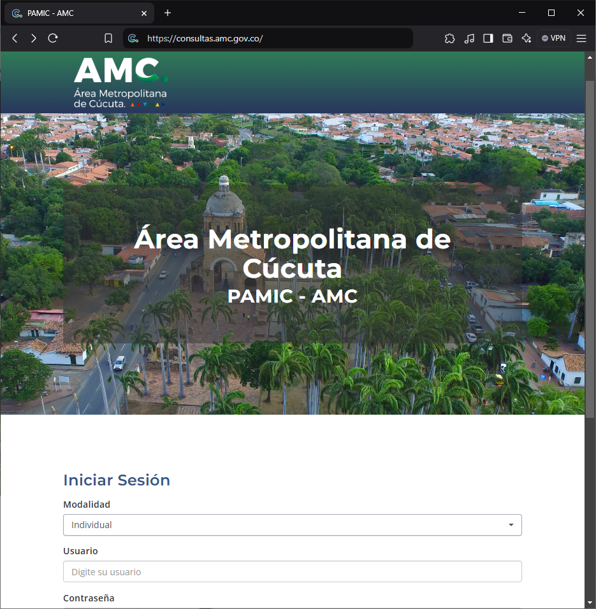Open the AI assistant sparkle icon
The height and width of the screenshot is (609, 596).
click(526, 38)
